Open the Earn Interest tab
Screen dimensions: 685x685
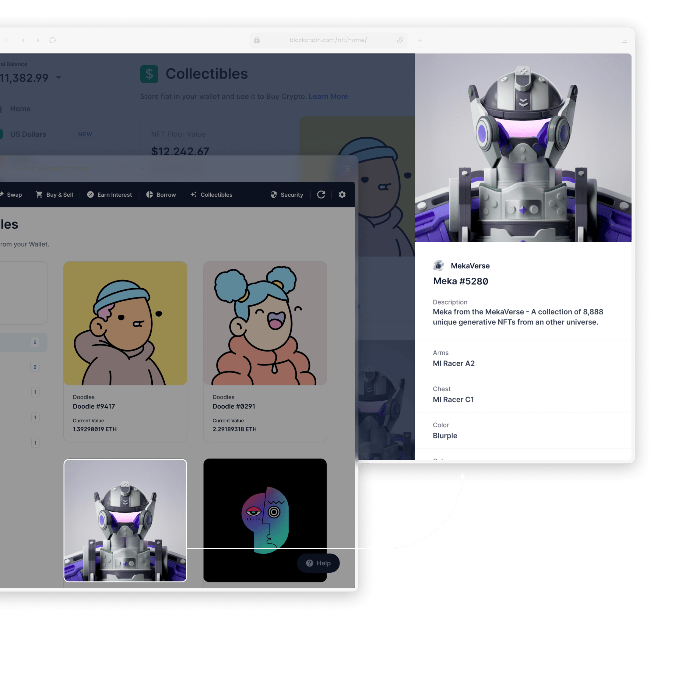tap(110, 194)
